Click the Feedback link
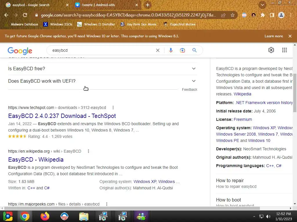 pyautogui.click(x=189, y=90)
